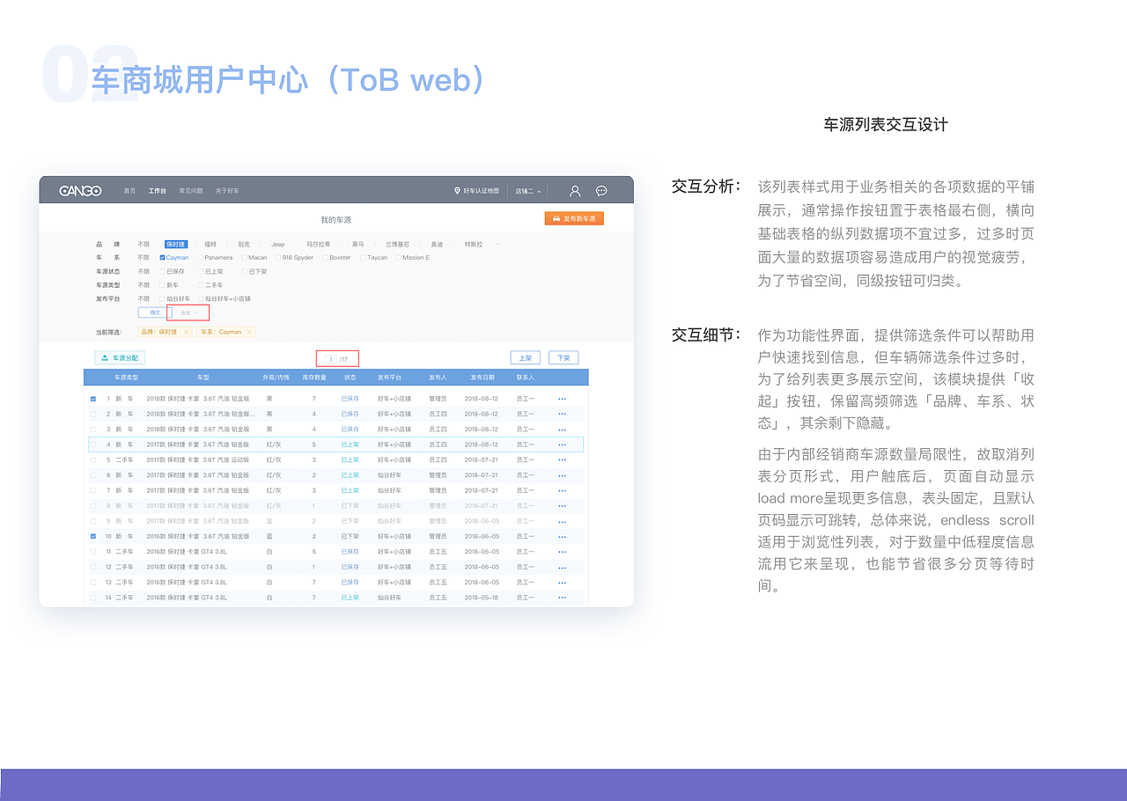This screenshot has height=801, width=1127.
Task: Select the 福特 brand filter
Action: [210, 244]
